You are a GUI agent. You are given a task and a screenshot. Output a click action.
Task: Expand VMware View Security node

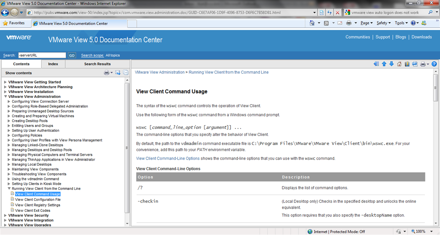(5, 215)
